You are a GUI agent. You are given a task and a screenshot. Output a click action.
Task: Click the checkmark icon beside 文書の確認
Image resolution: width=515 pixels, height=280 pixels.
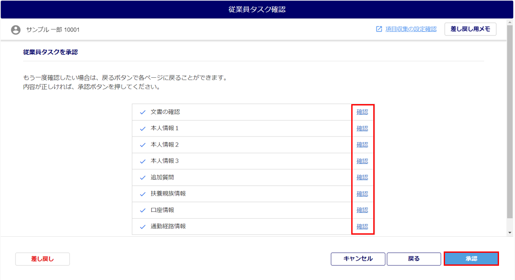coord(143,112)
